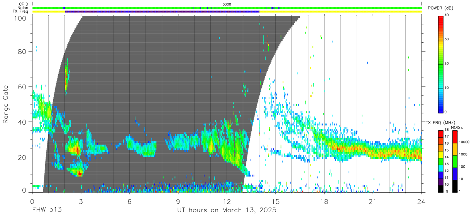
Task: Click the 24 tick on the UT hours axis
Action: [422, 201]
